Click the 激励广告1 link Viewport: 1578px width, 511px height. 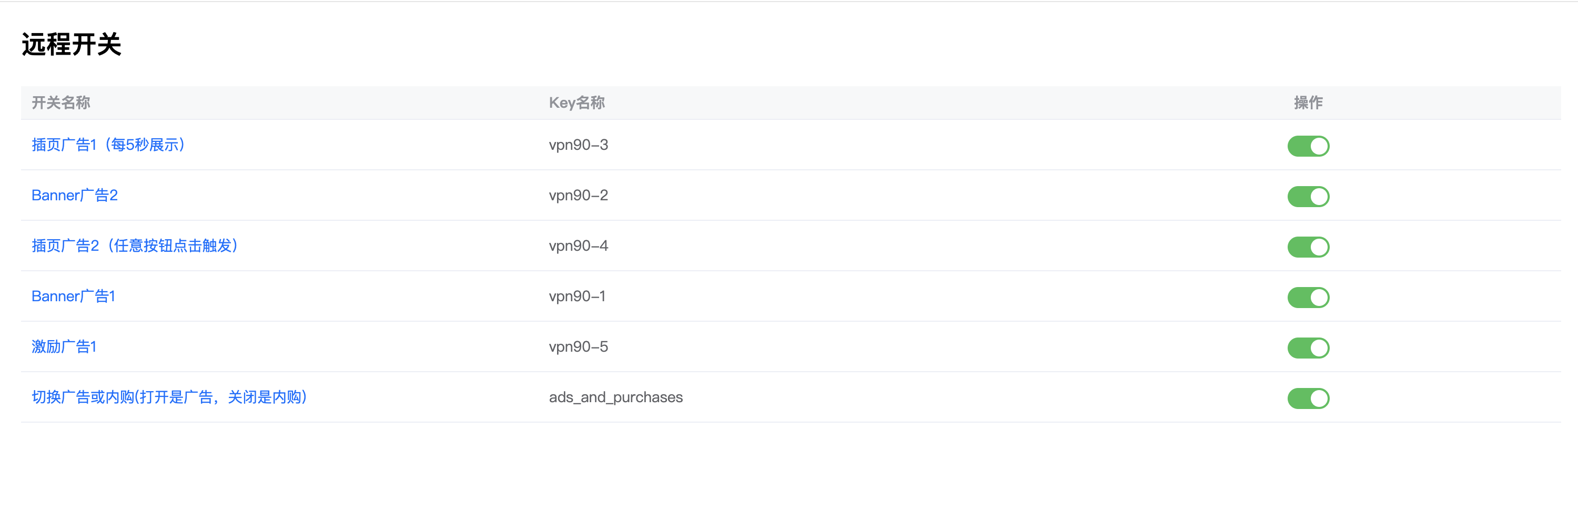click(64, 347)
